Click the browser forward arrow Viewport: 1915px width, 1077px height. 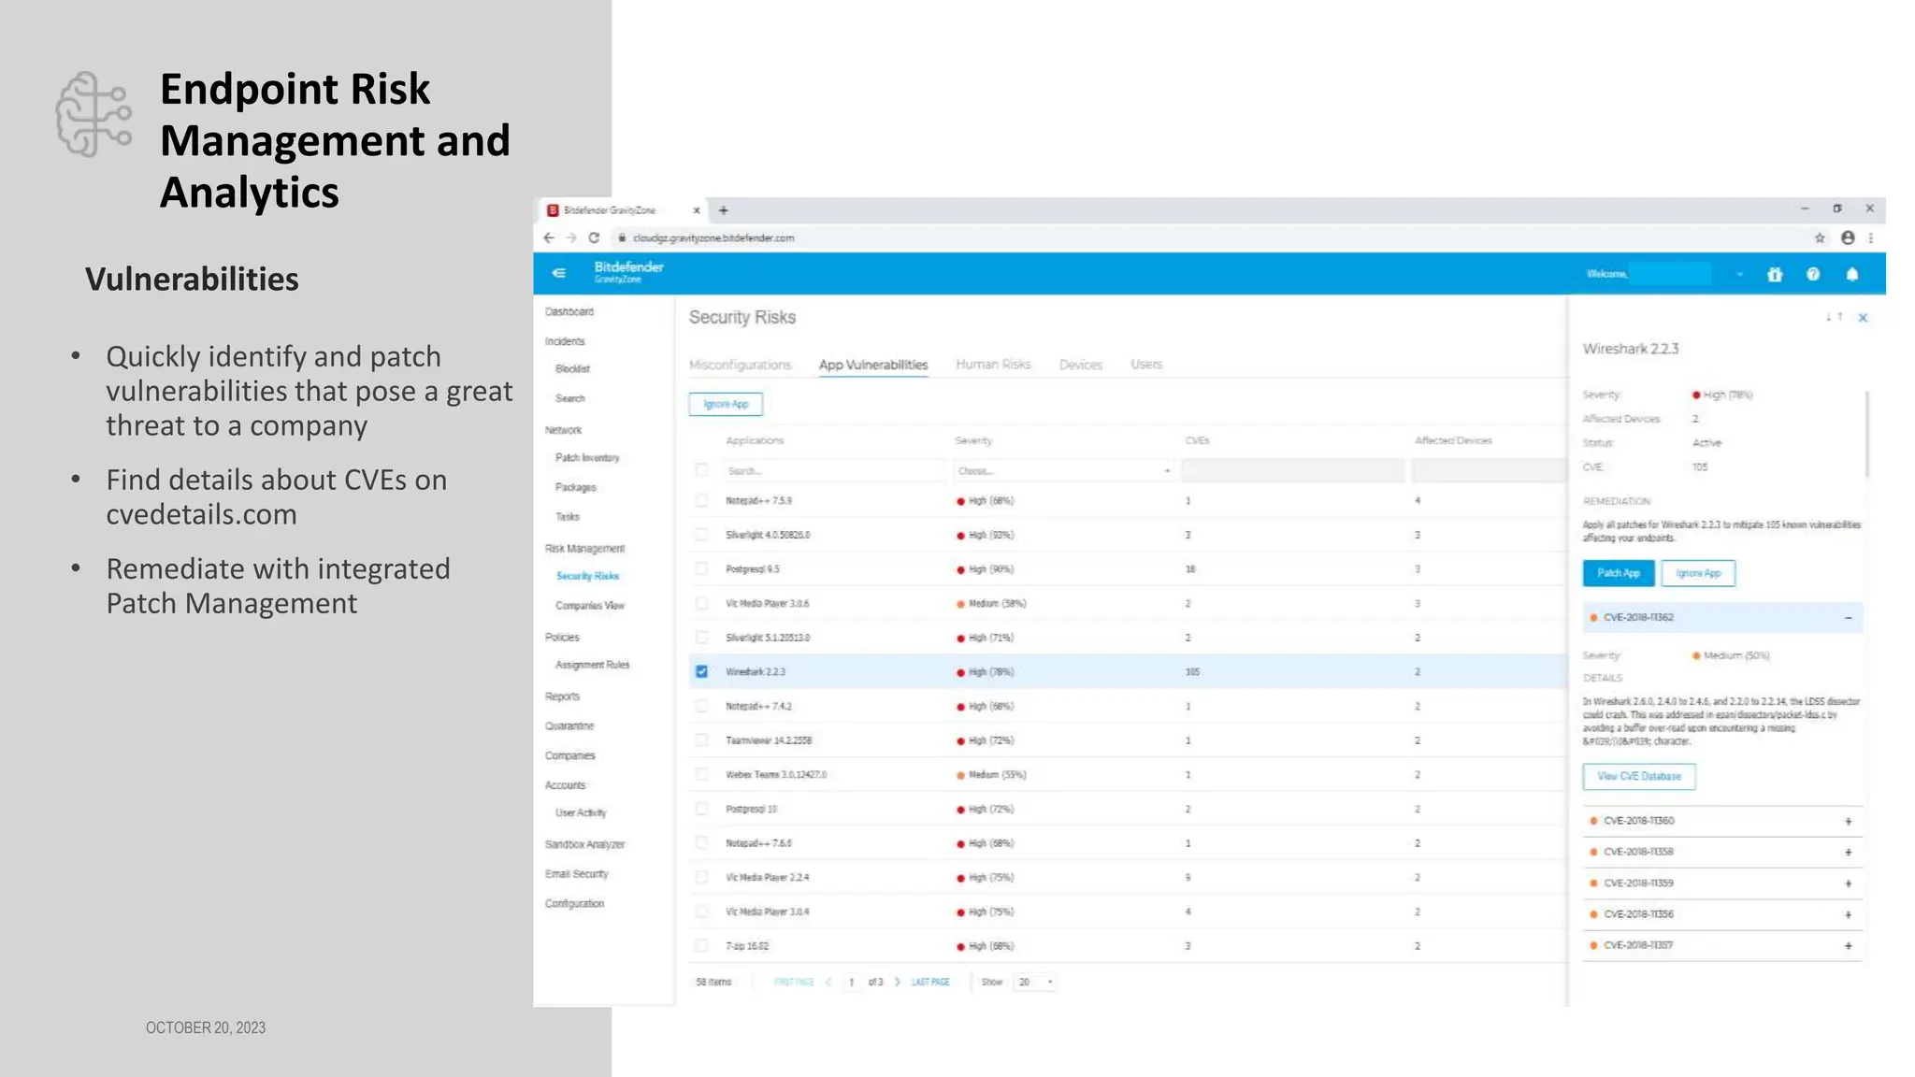click(x=571, y=237)
